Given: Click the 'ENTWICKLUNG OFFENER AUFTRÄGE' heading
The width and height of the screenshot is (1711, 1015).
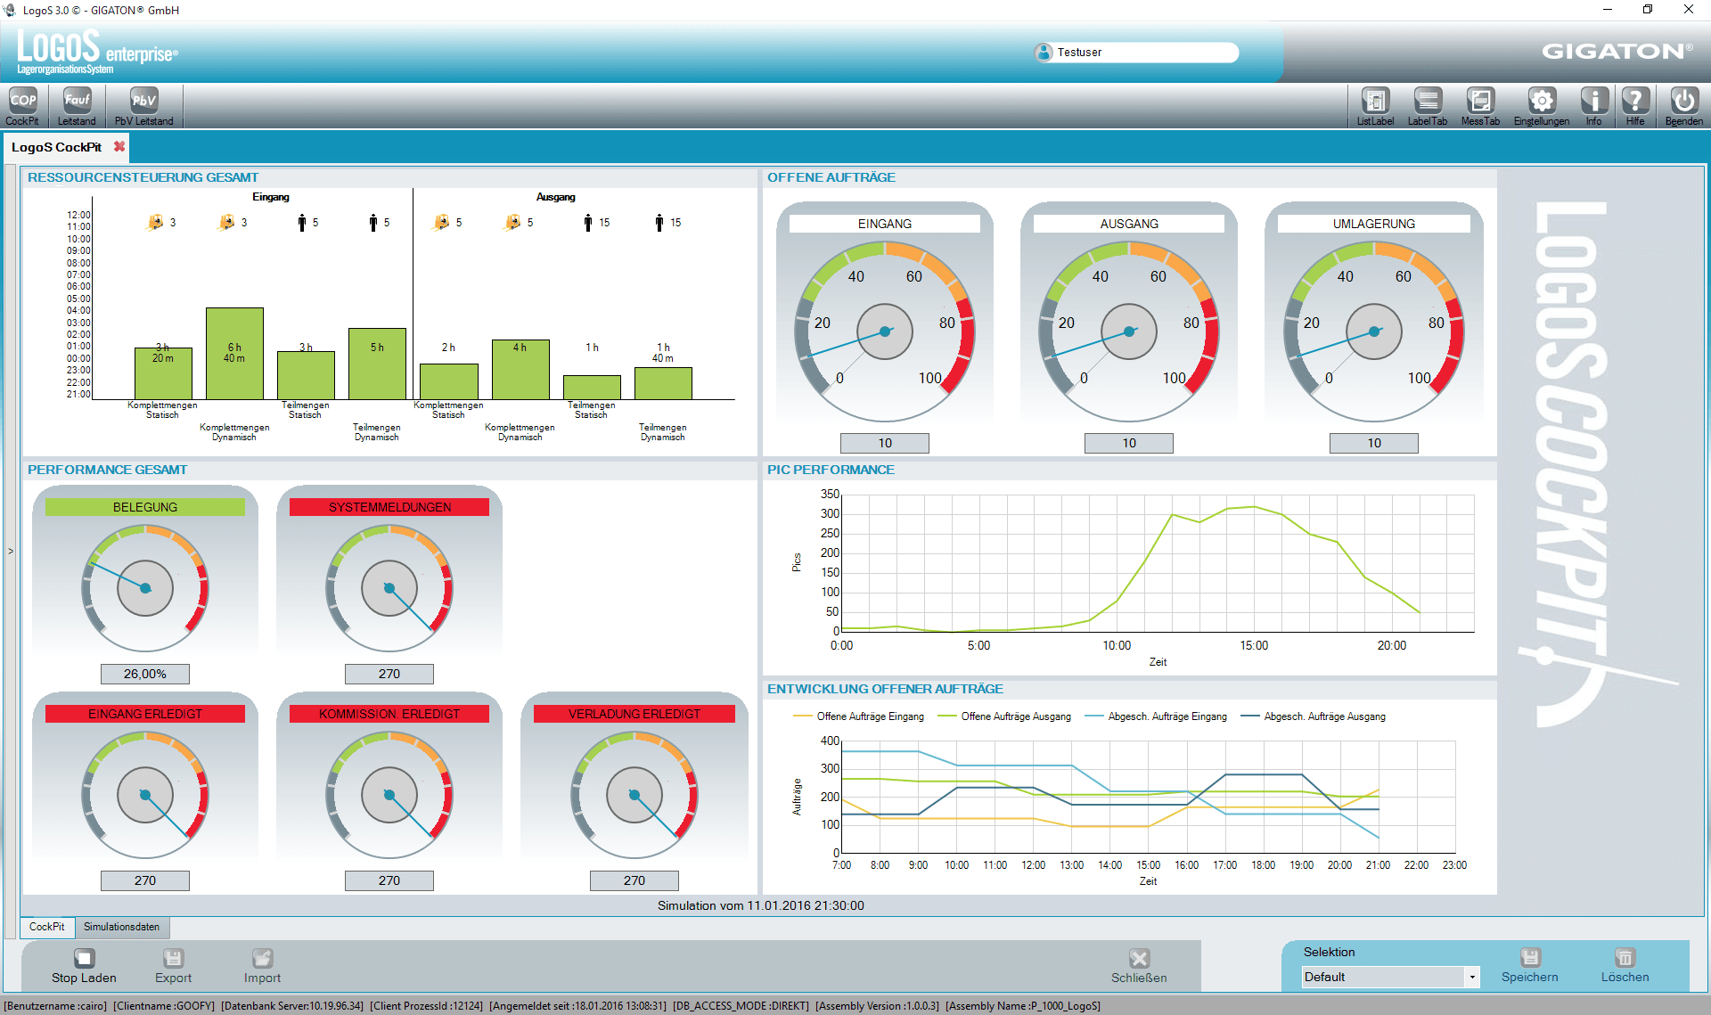Looking at the screenshot, I should (x=885, y=689).
